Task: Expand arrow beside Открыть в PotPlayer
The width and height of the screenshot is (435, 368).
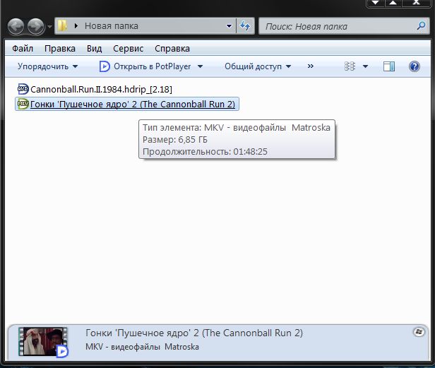Action: click(200, 66)
